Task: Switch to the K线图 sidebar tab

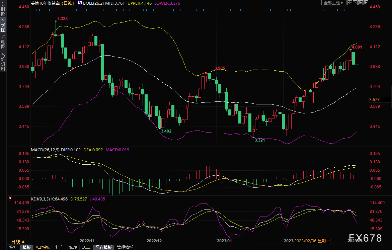Action: (3, 25)
